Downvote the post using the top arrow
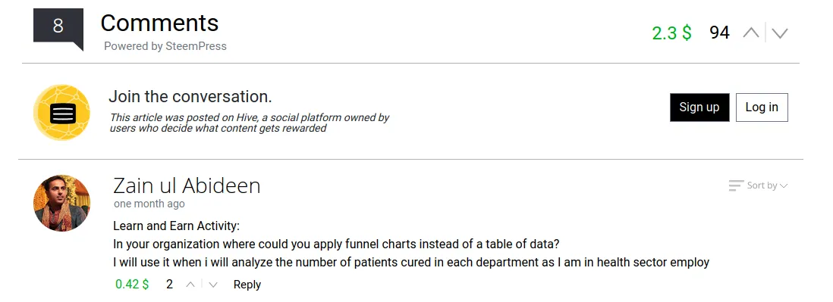This screenshot has height=302, width=833. (x=779, y=33)
